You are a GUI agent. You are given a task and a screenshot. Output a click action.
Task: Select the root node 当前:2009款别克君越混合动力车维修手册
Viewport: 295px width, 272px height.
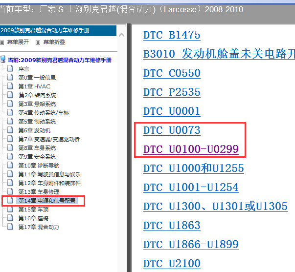point(60,60)
